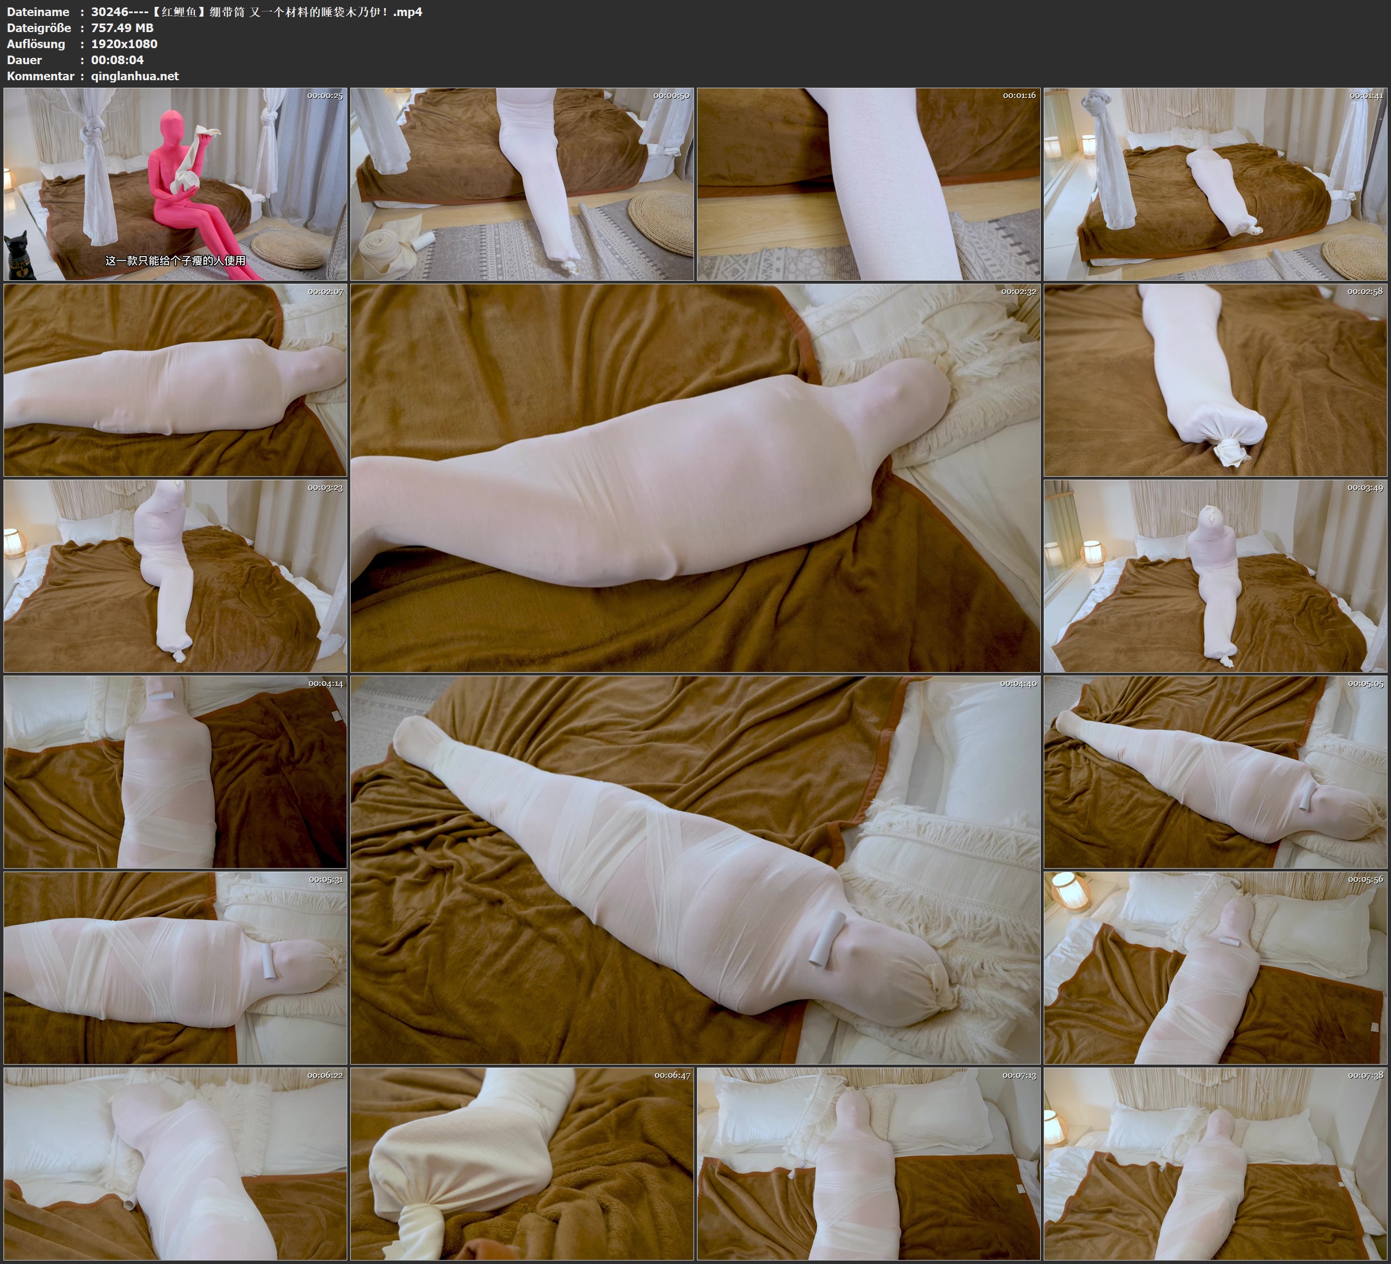Open the 00:04:14 thumbnail
This screenshot has width=1391, height=1264.
pyautogui.click(x=175, y=771)
